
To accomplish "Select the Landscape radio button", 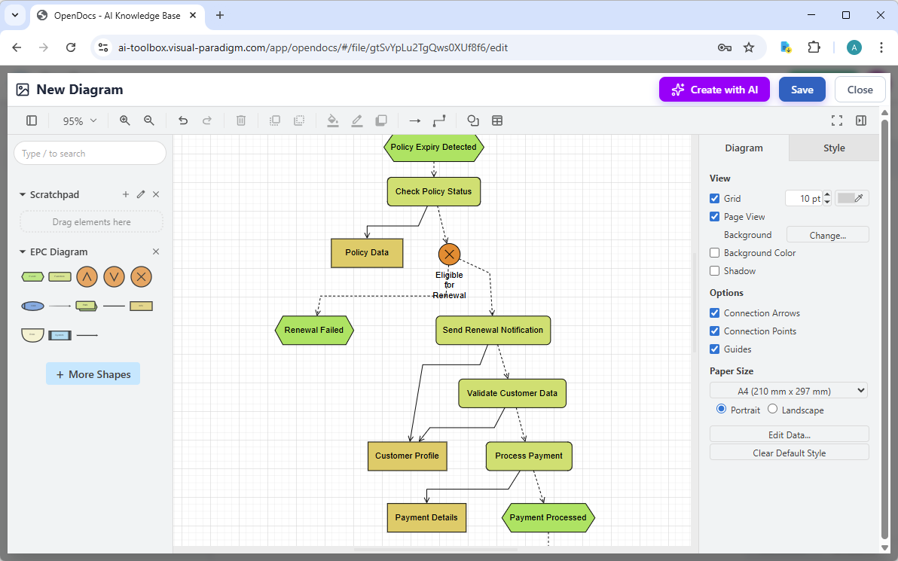I will point(772,409).
